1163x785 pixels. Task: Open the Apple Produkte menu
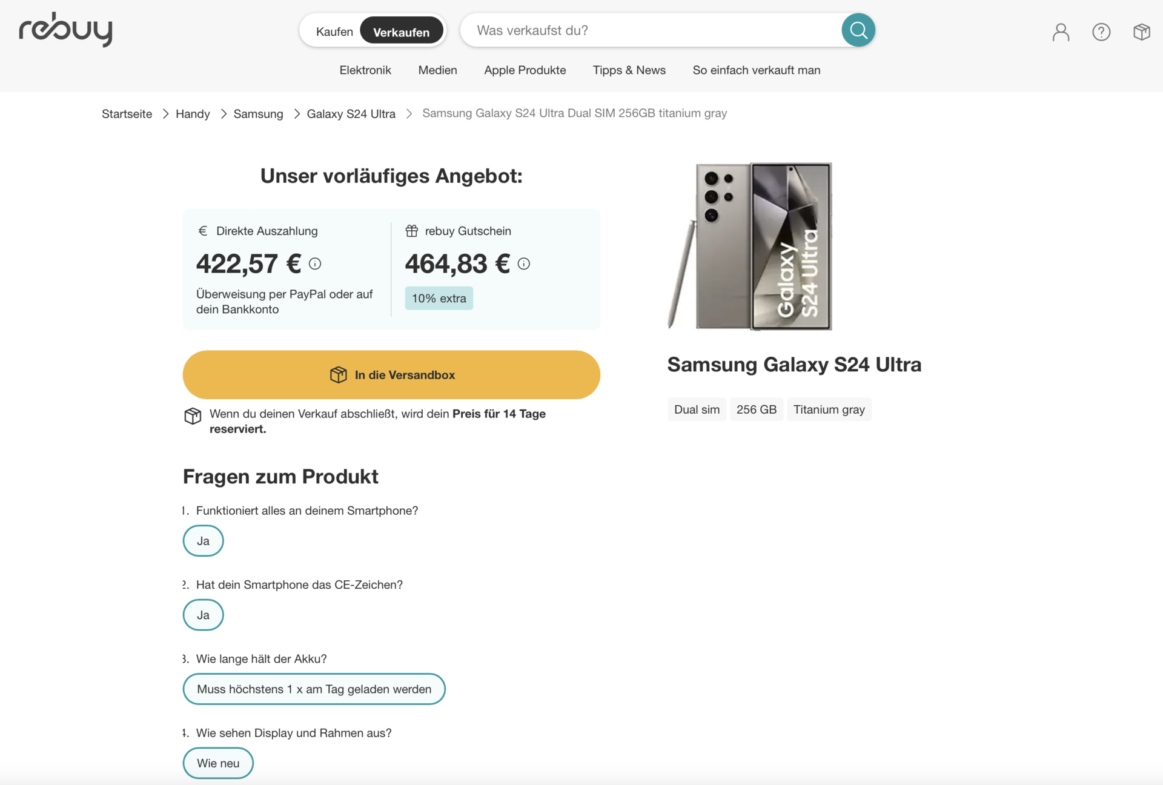click(x=525, y=70)
